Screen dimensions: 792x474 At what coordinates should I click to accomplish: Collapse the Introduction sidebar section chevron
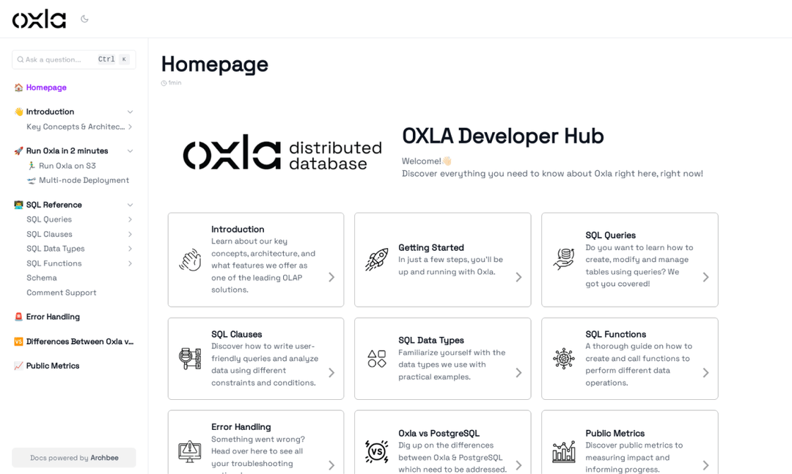pos(130,112)
